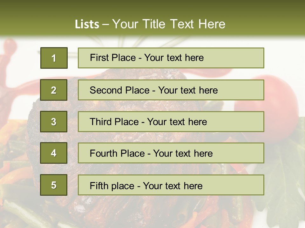Click the slide title text
Image resolution: width=305 pixels, height=228 pixels.
[x=150, y=24]
